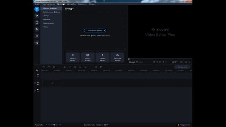Click the Undo arrow in timeline toolbar
Screen dimensions: 226x127
click(x=44, y=67)
